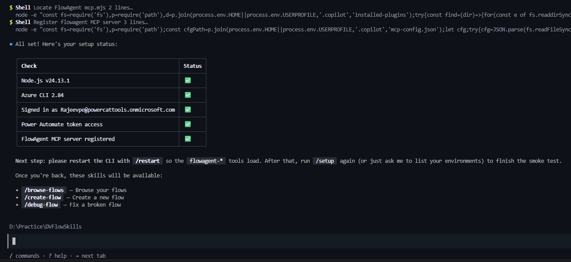
Task: Click the green check for Azure CLI 2.84
Action: (x=188, y=95)
